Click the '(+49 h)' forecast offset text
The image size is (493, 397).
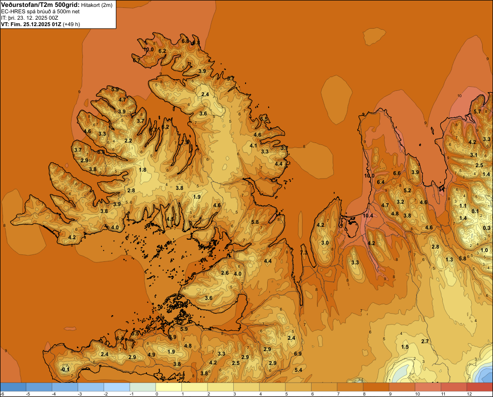tap(71, 24)
